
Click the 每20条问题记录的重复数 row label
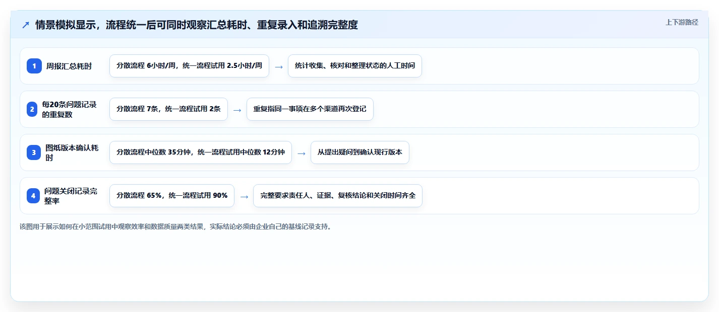click(70, 109)
